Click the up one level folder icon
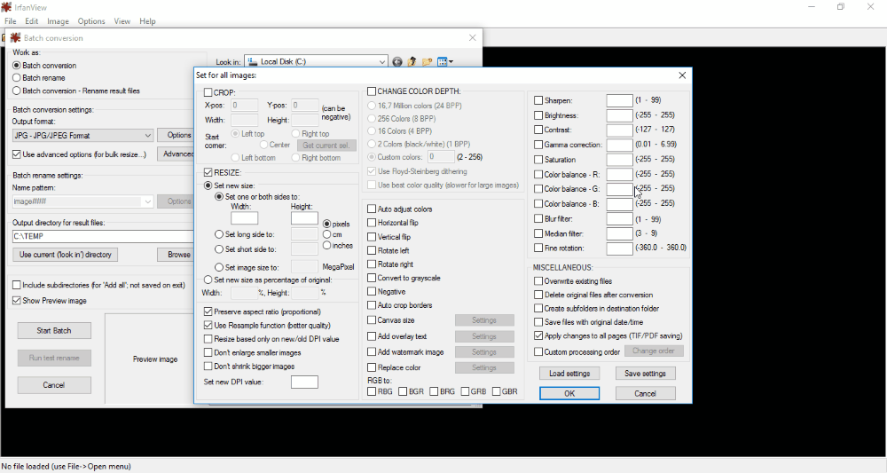 [412, 61]
